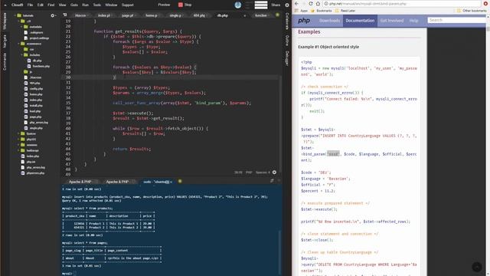Image resolution: width=490 pixels, height=276 pixels.
Task: Switch to first Apache & PHP console tab
Action: [x=80, y=182]
